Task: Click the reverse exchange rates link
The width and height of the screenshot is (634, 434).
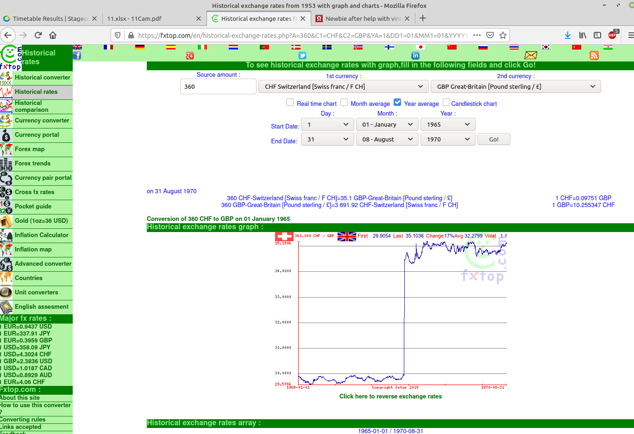Action: coord(390,396)
